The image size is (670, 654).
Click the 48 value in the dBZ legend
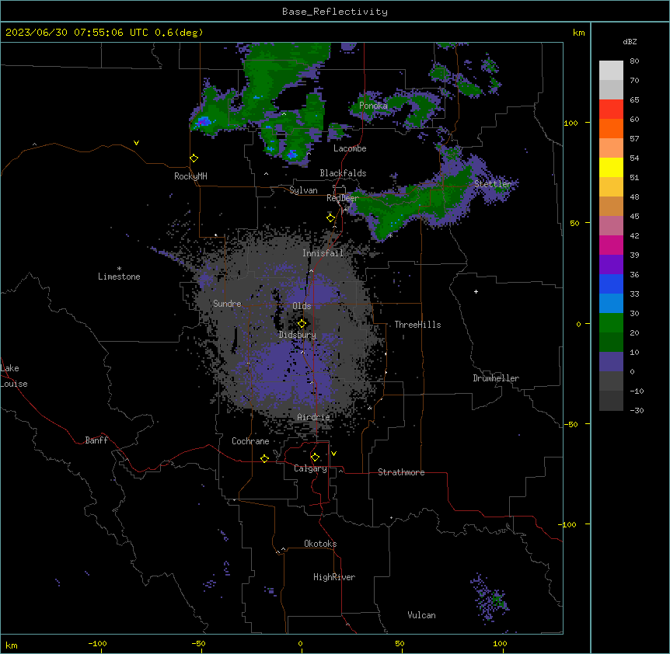(x=634, y=197)
